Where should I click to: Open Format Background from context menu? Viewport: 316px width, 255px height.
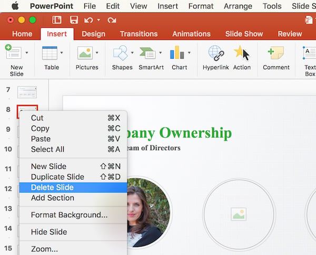coord(73,215)
